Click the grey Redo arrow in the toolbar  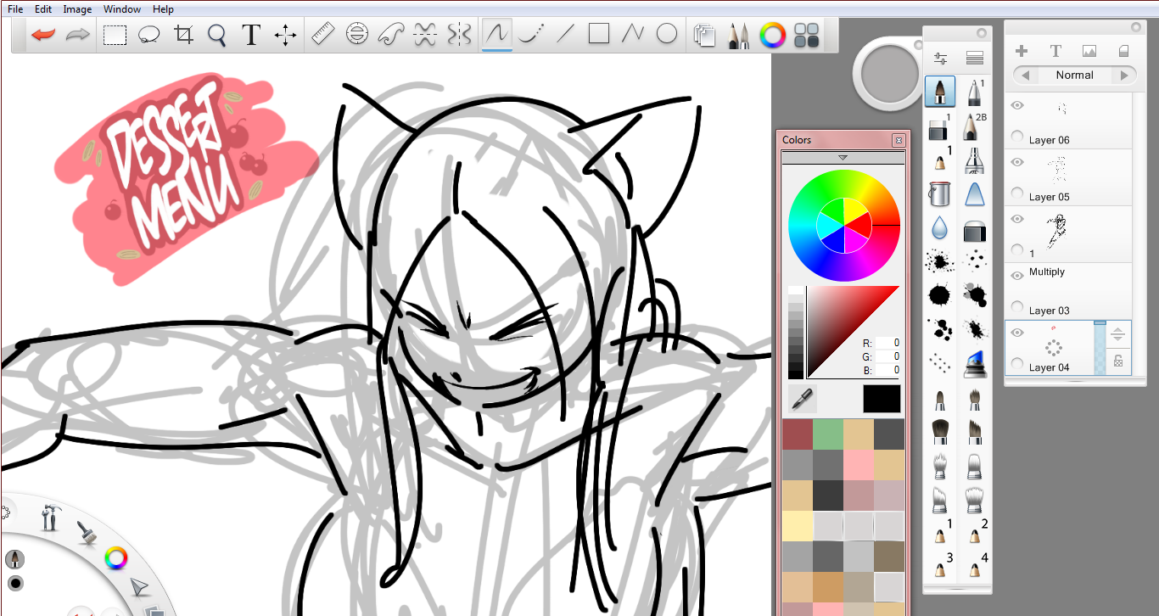pos(78,35)
